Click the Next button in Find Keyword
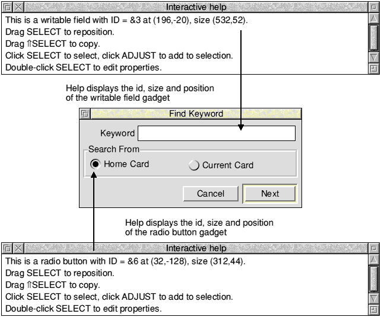This screenshot has width=381, height=317. 270,194
